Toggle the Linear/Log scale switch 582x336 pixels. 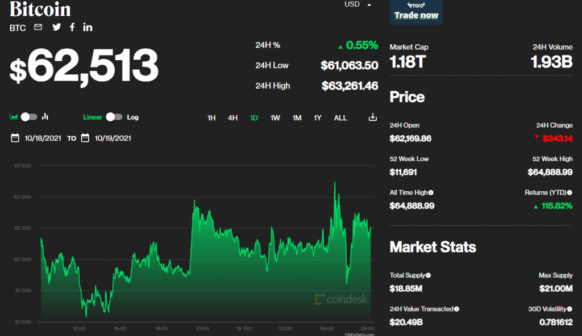114,117
